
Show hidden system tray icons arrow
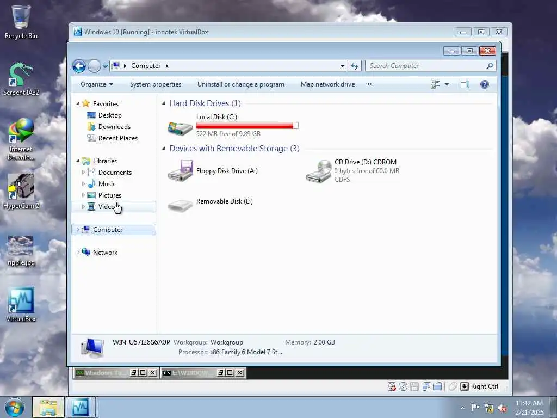click(462, 408)
